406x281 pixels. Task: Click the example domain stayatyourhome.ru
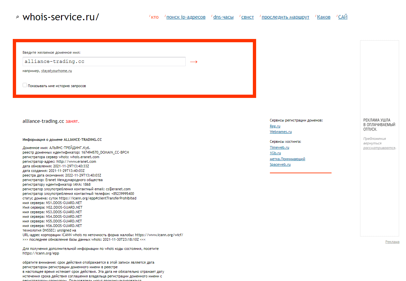pos(56,71)
